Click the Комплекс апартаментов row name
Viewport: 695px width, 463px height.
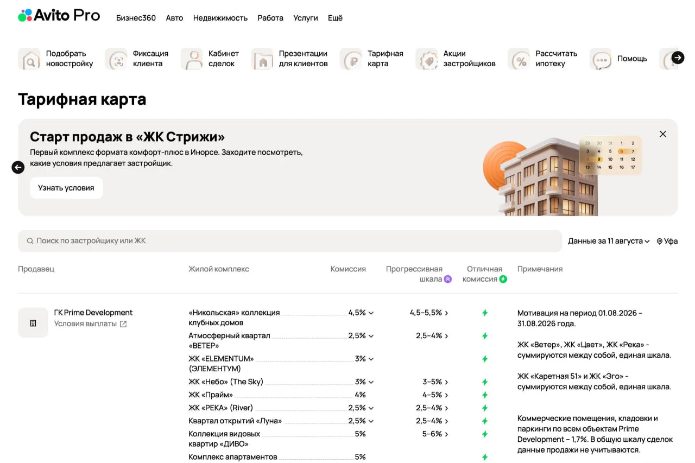pos(233,457)
